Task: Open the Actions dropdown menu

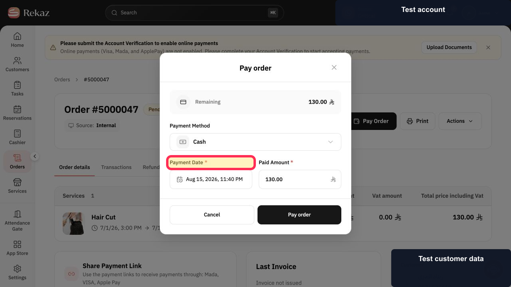Action: 460,121
